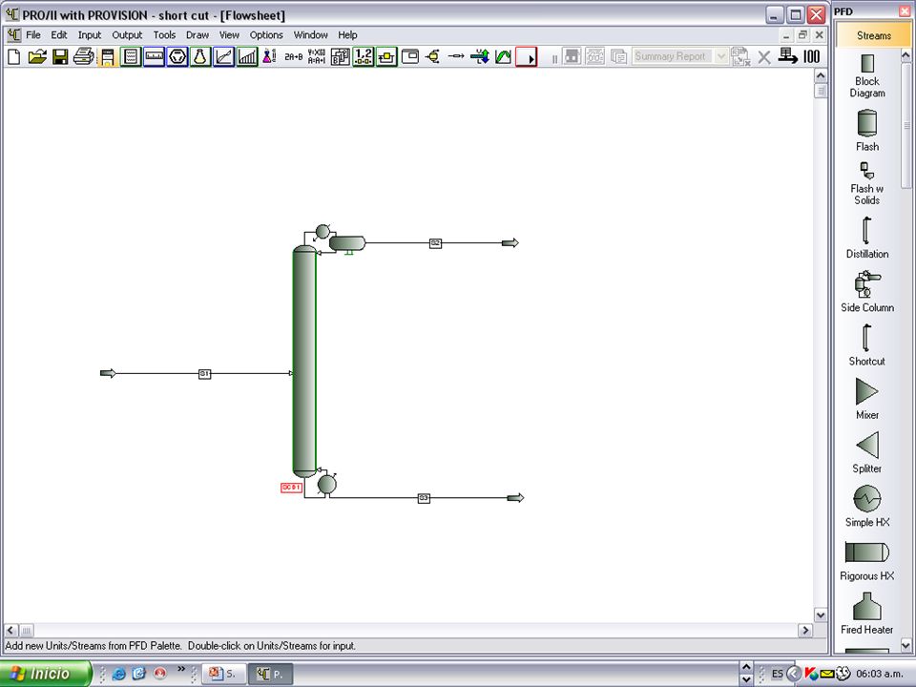Pick the Side Column unit
The width and height of the screenshot is (916, 687).
867,291
